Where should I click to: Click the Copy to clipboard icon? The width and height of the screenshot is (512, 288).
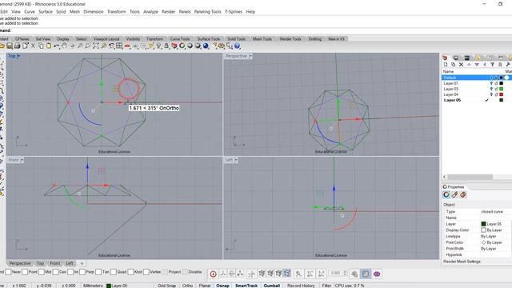click(x=41, y=46)
